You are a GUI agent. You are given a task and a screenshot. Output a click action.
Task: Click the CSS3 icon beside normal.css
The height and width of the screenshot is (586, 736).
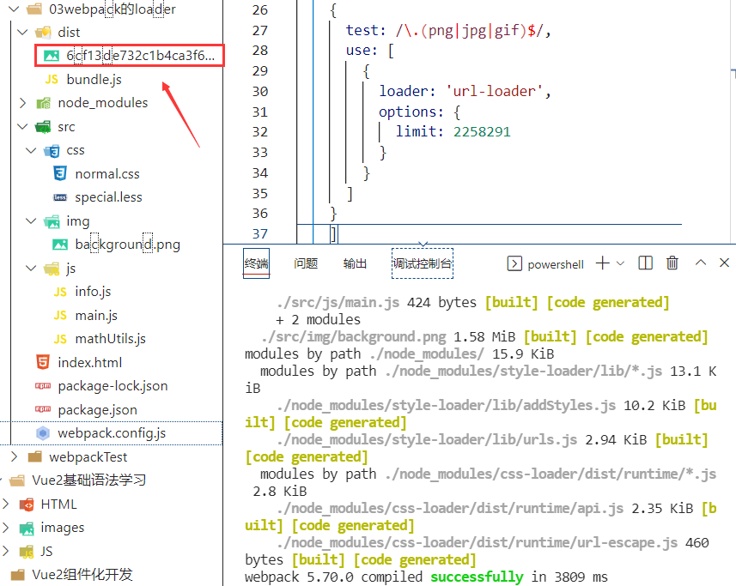click(x=59, y=173)
